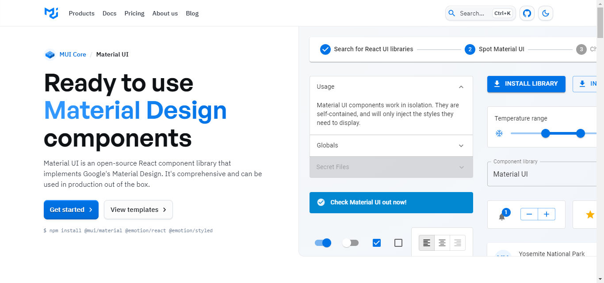Image resolution: width=604 pixels, height=283 pixels.
Task: Tick the empty unchecked checkbox
Action: 398,243
